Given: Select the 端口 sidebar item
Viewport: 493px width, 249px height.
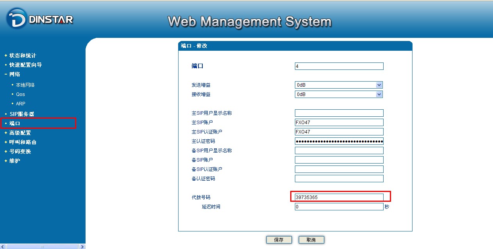Looking at the screenshot, I should [x=15, y=123].
